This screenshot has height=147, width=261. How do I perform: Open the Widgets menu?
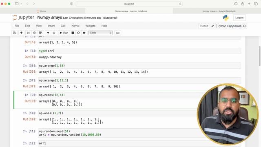(91, 26)
